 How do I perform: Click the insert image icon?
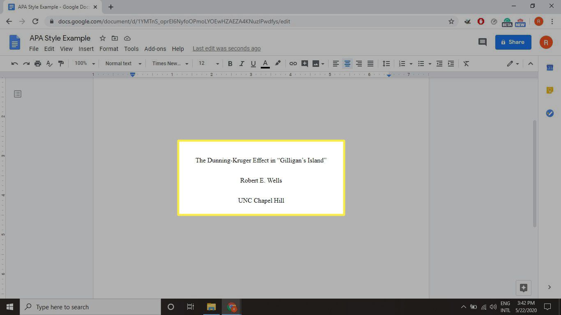316,64
